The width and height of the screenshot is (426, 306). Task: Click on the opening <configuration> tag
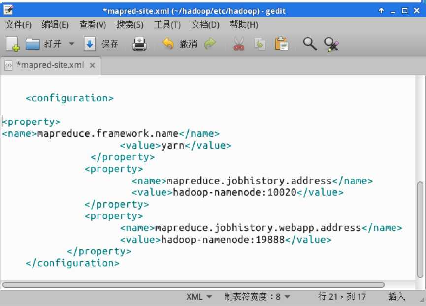click(69, 98)
